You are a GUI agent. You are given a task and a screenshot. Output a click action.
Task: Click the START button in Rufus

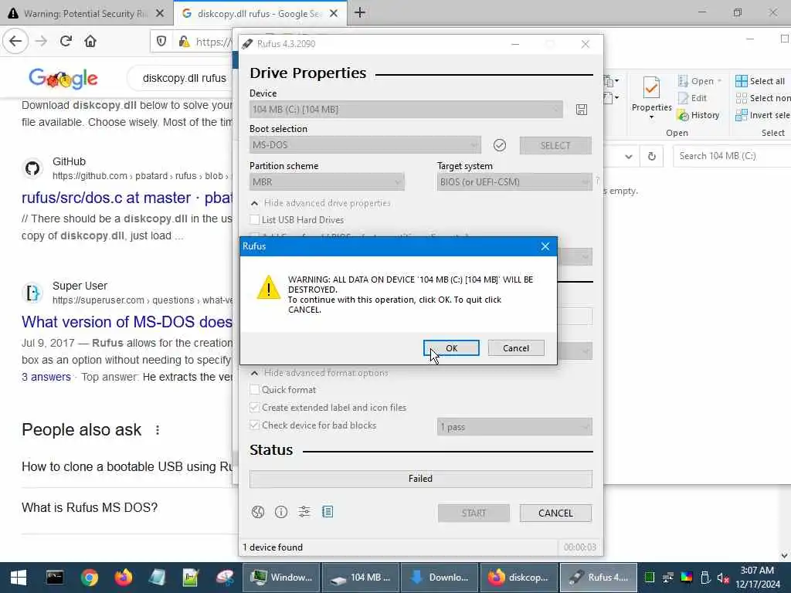point(474,513)
